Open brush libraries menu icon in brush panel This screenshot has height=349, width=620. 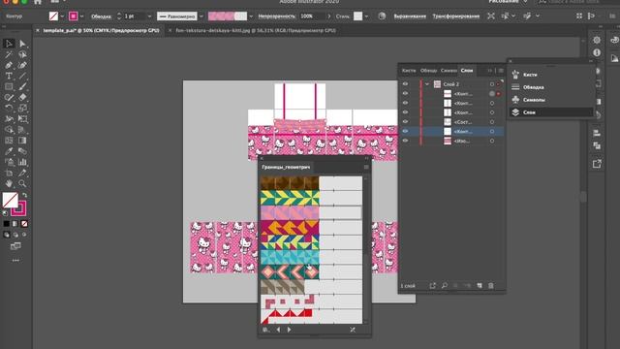(x=265, y=330)
